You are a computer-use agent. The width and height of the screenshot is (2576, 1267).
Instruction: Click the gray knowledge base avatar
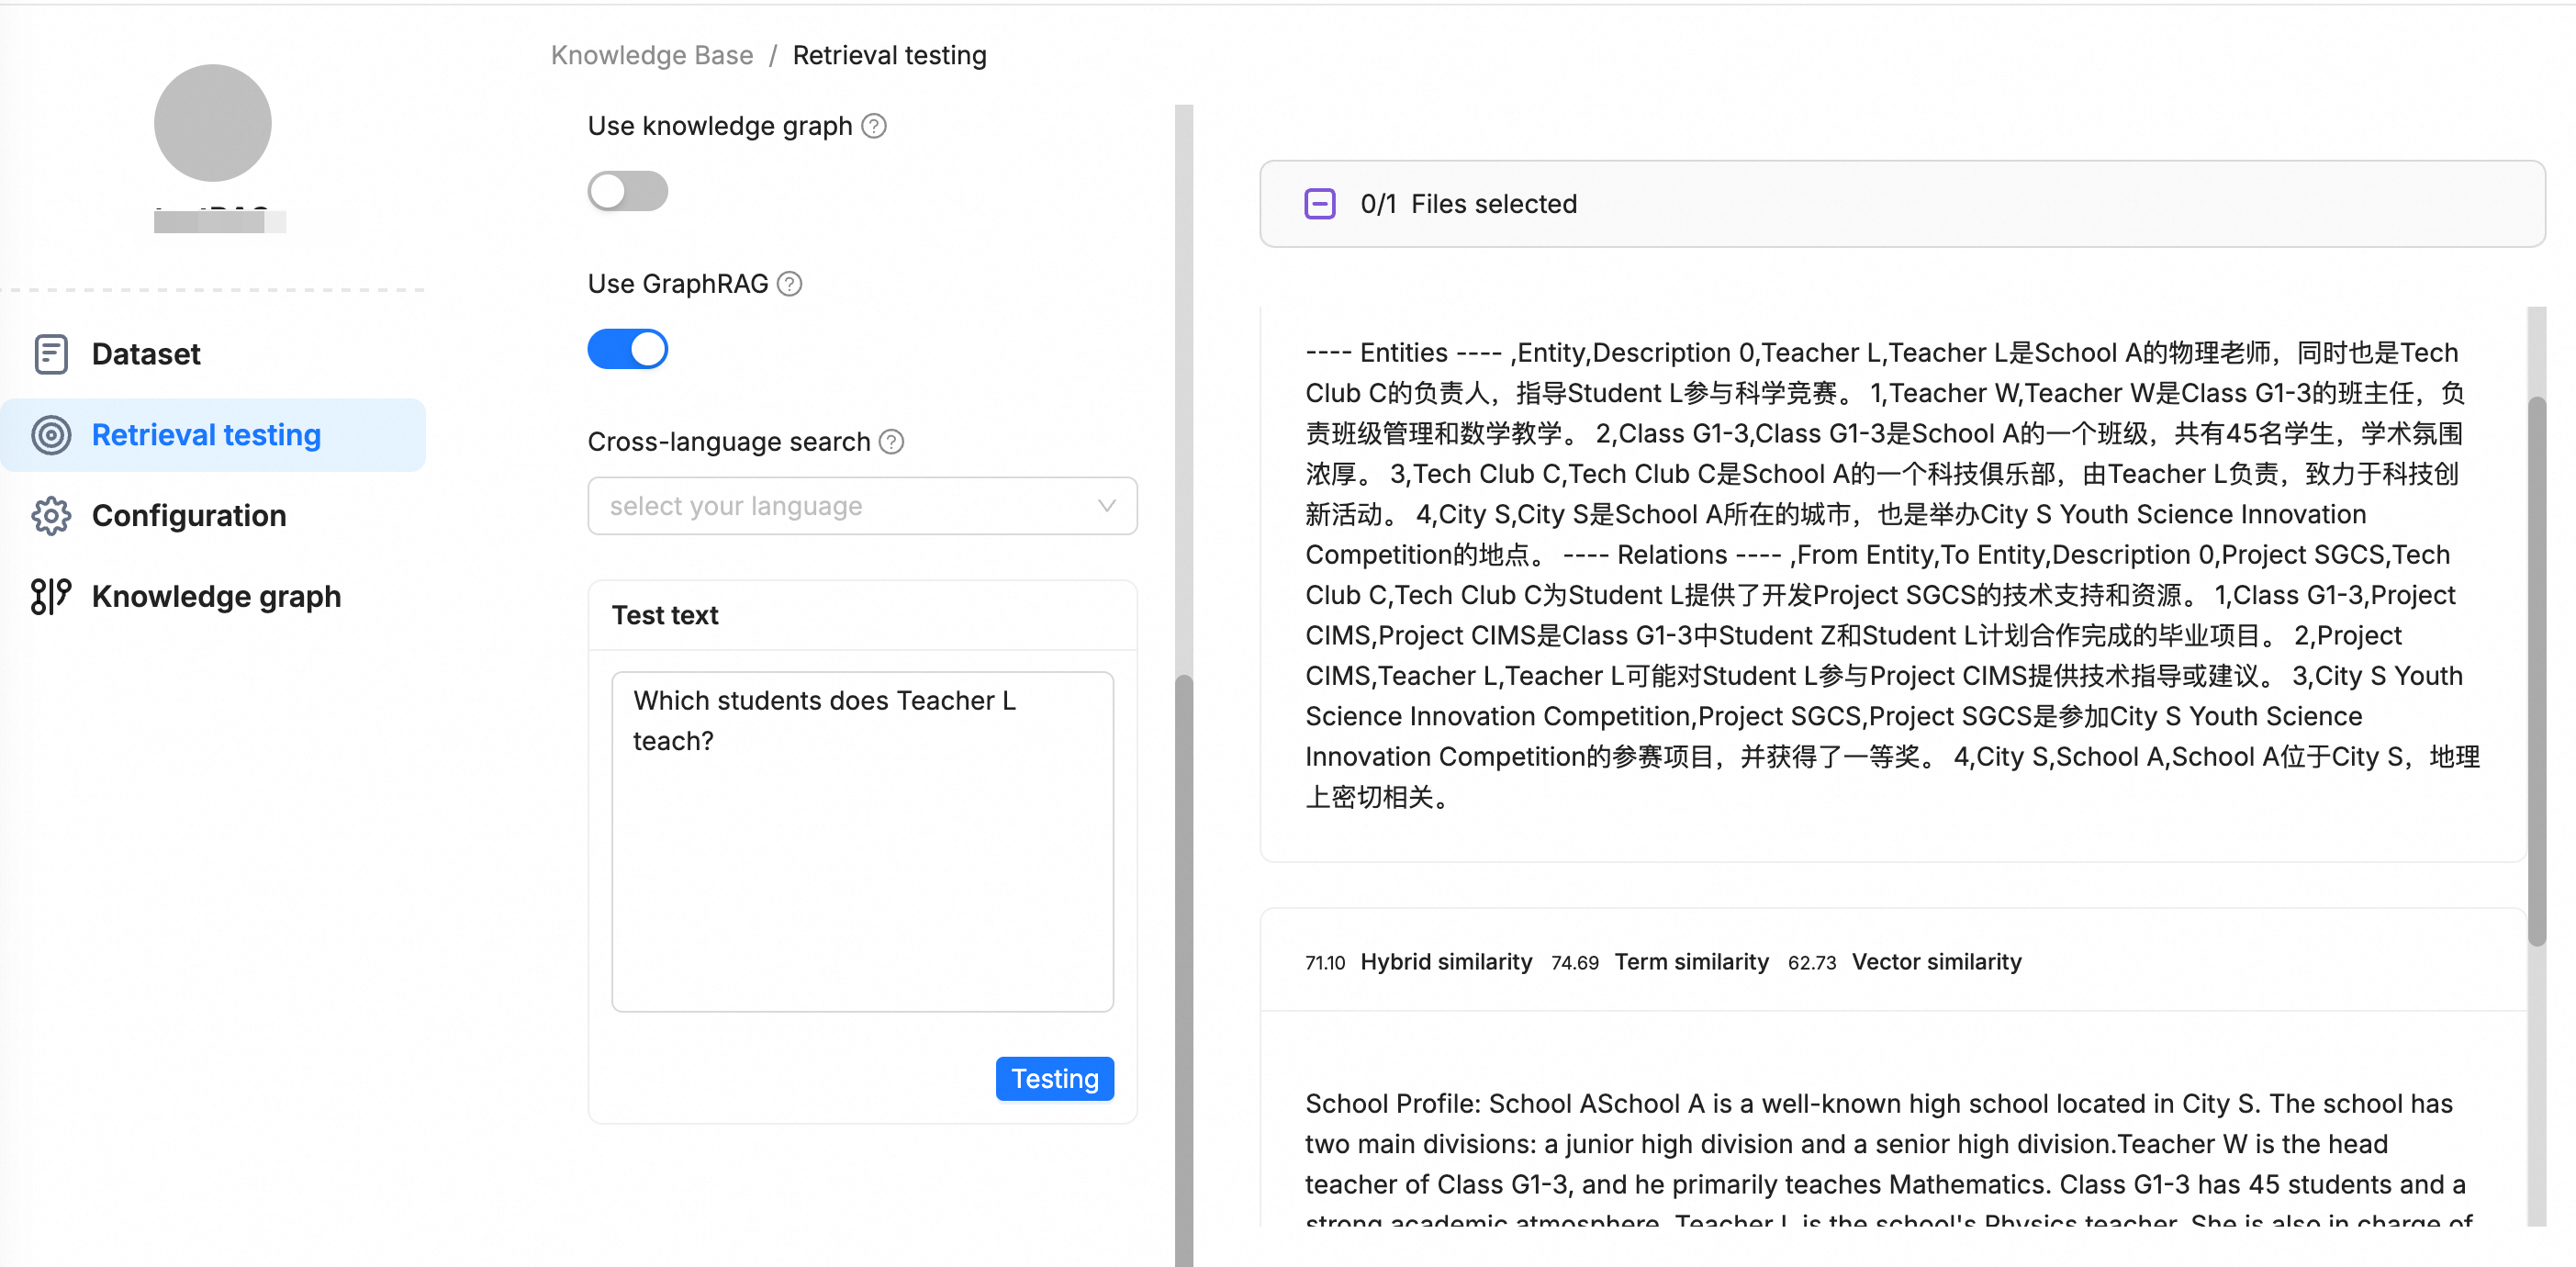(x=212, y=123)
